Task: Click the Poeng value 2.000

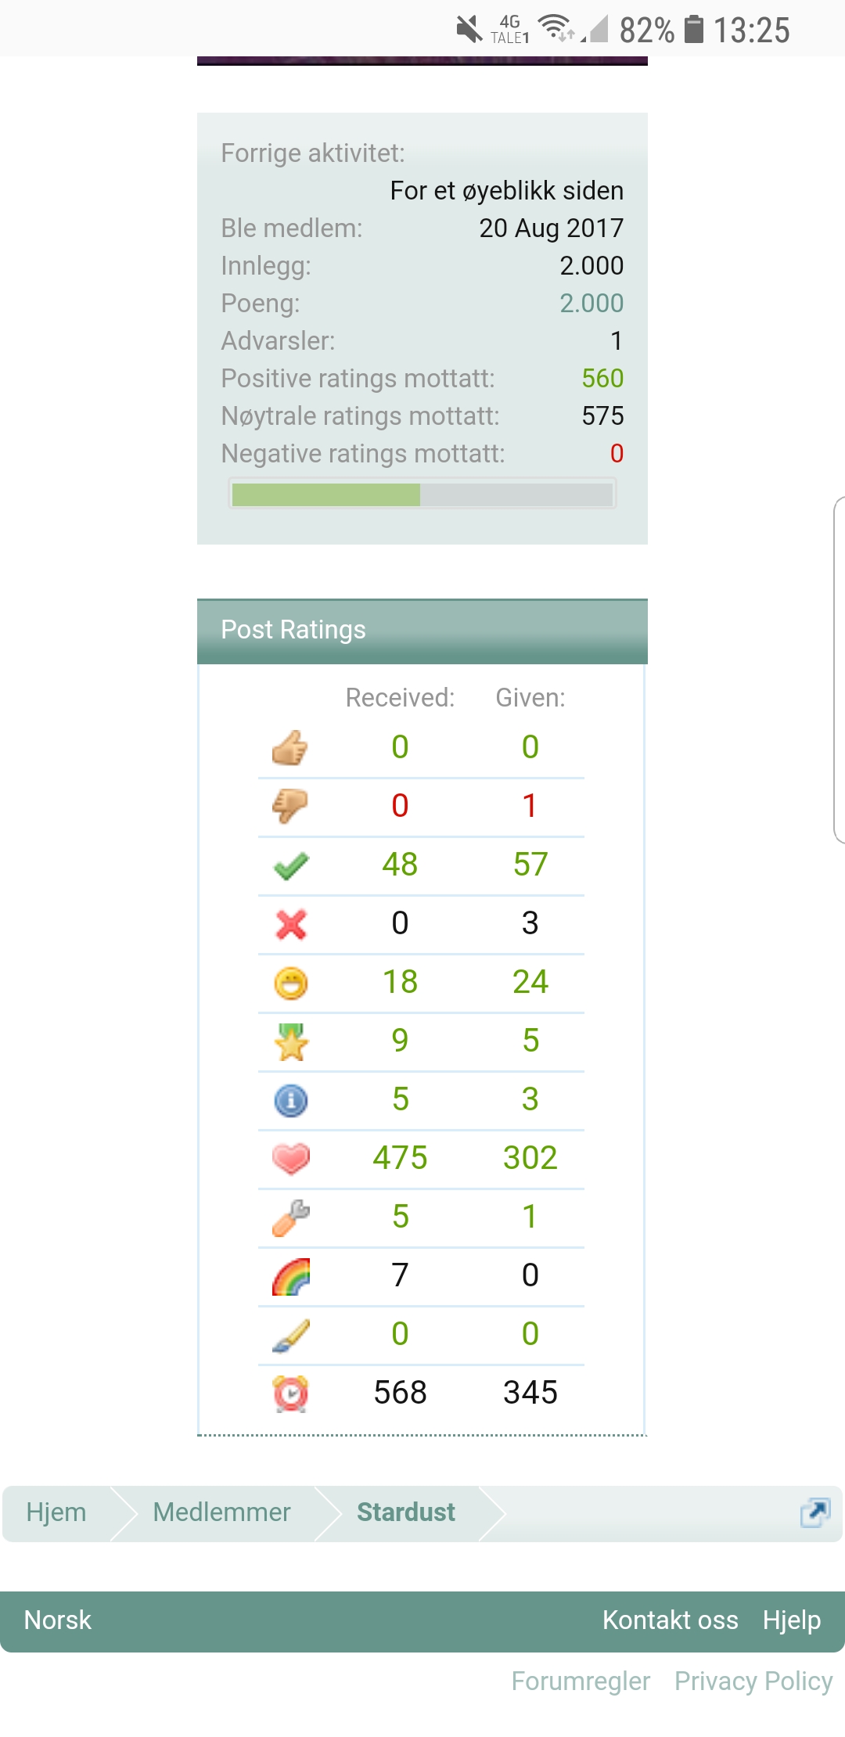Action: [591, 304]
